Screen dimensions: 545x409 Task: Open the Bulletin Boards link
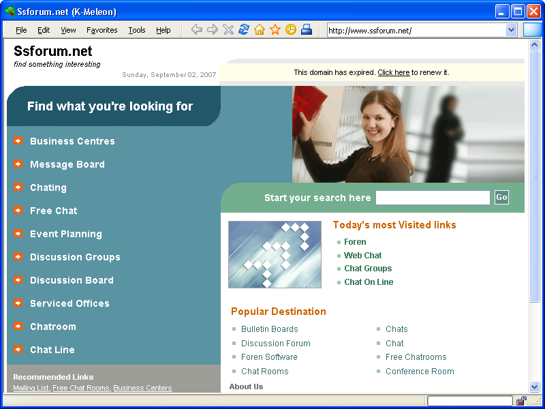click(270, 329)
